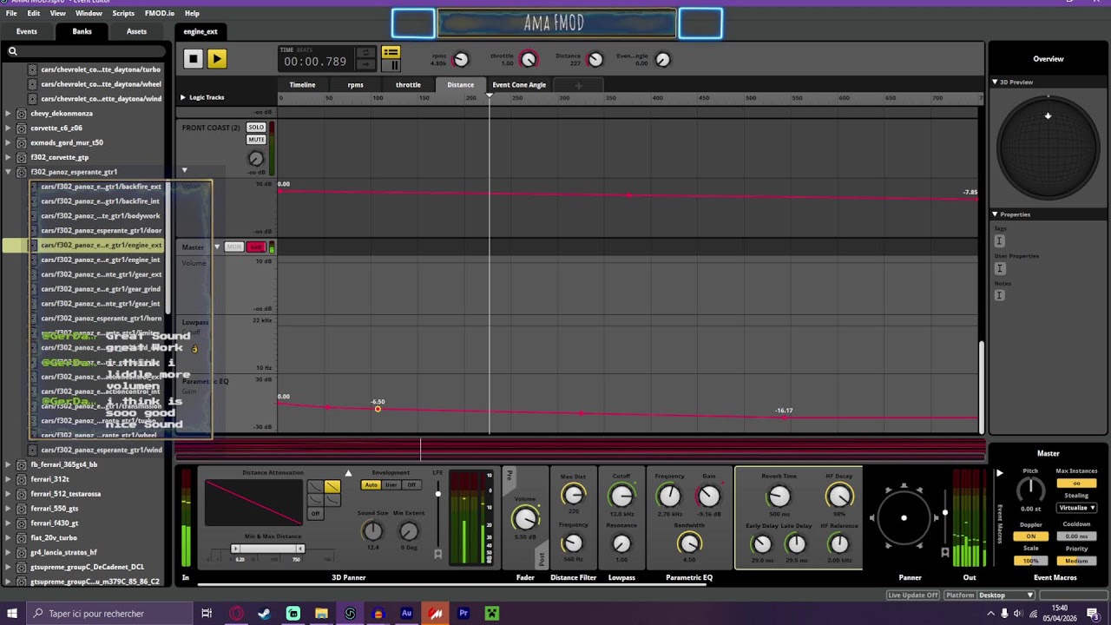Collapse the Properties section
The width and height of the screenshot is (1111, 625).
click(x=995, y=214)
